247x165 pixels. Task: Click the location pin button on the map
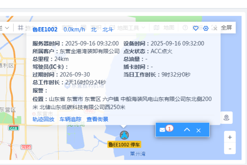point(227,118)
